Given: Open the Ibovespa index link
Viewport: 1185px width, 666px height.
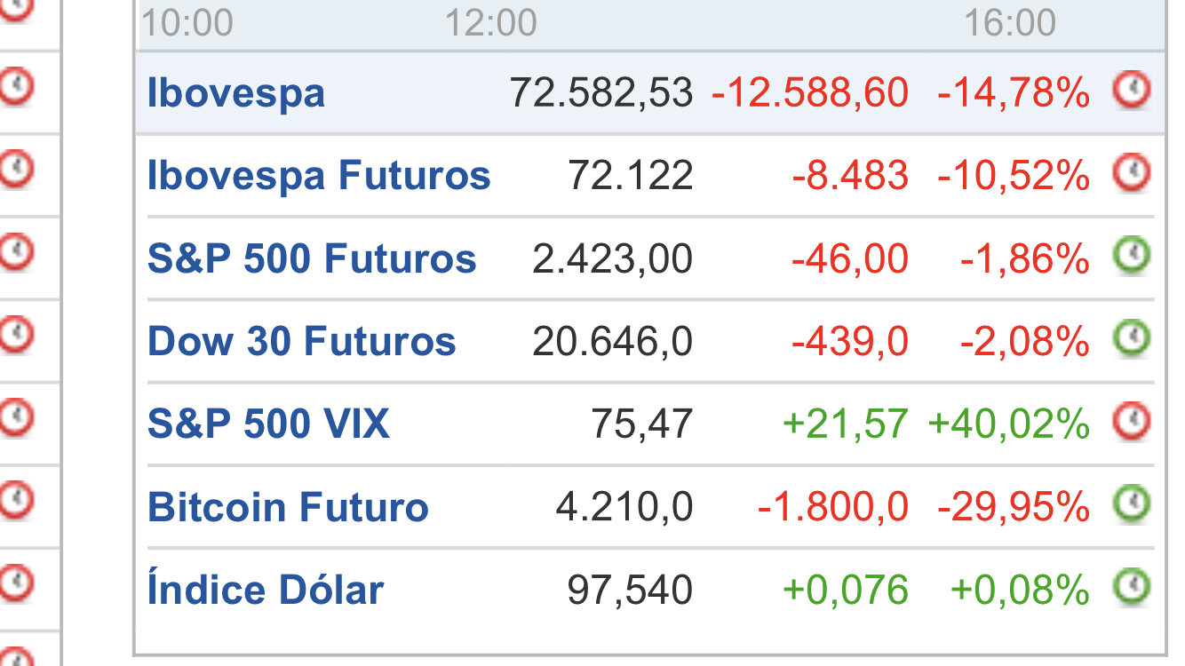Looking at the screenshot, I should (236, 93).
